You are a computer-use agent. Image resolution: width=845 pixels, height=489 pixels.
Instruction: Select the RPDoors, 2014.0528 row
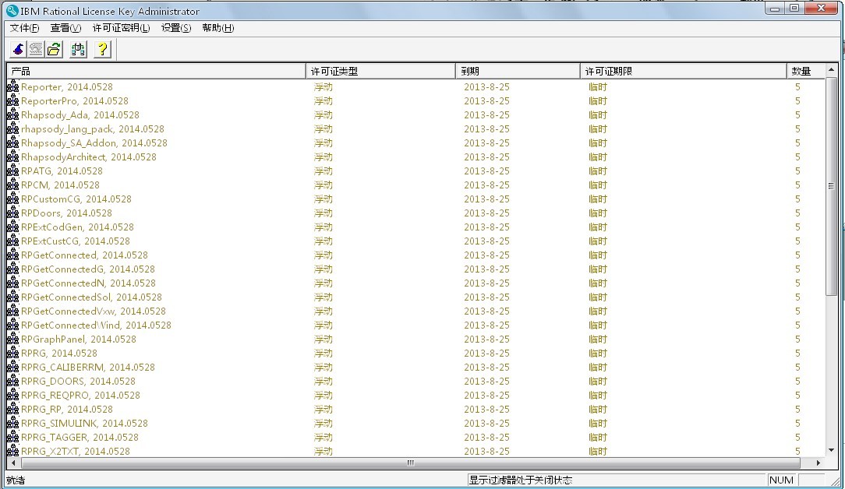coord(415,213)
